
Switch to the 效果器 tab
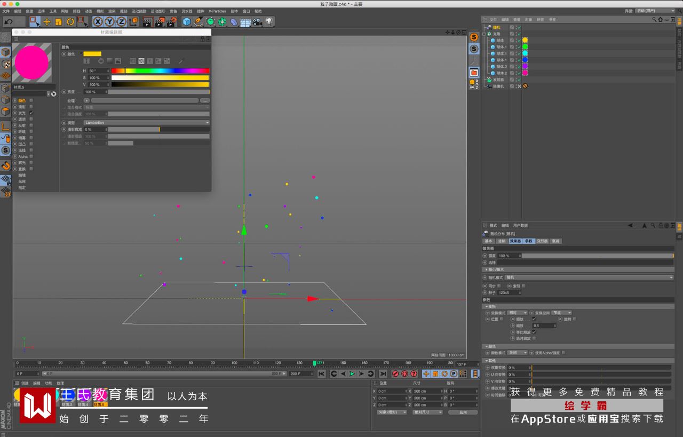coord(515,241)
